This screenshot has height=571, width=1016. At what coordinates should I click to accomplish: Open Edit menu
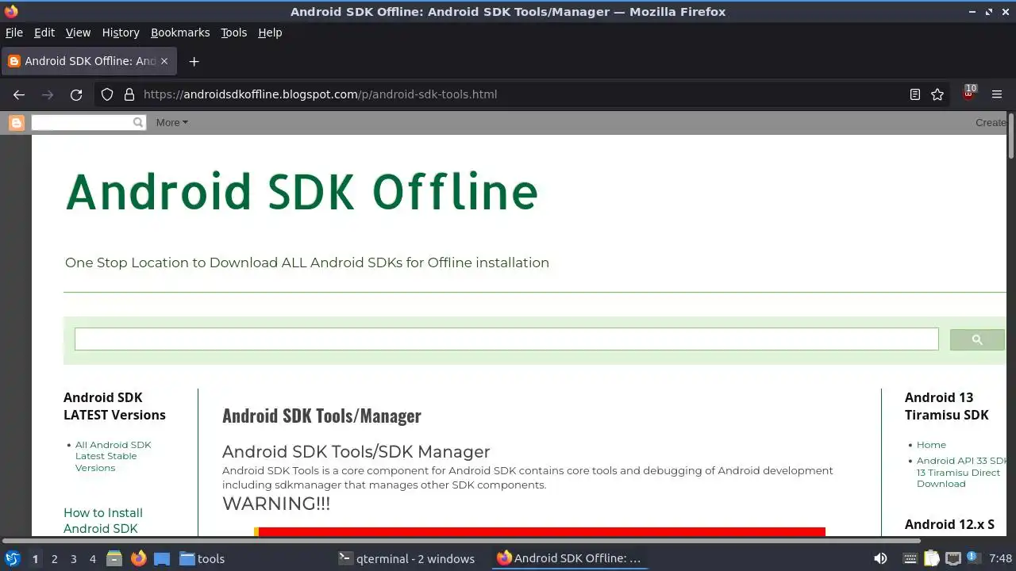(44, 33)
